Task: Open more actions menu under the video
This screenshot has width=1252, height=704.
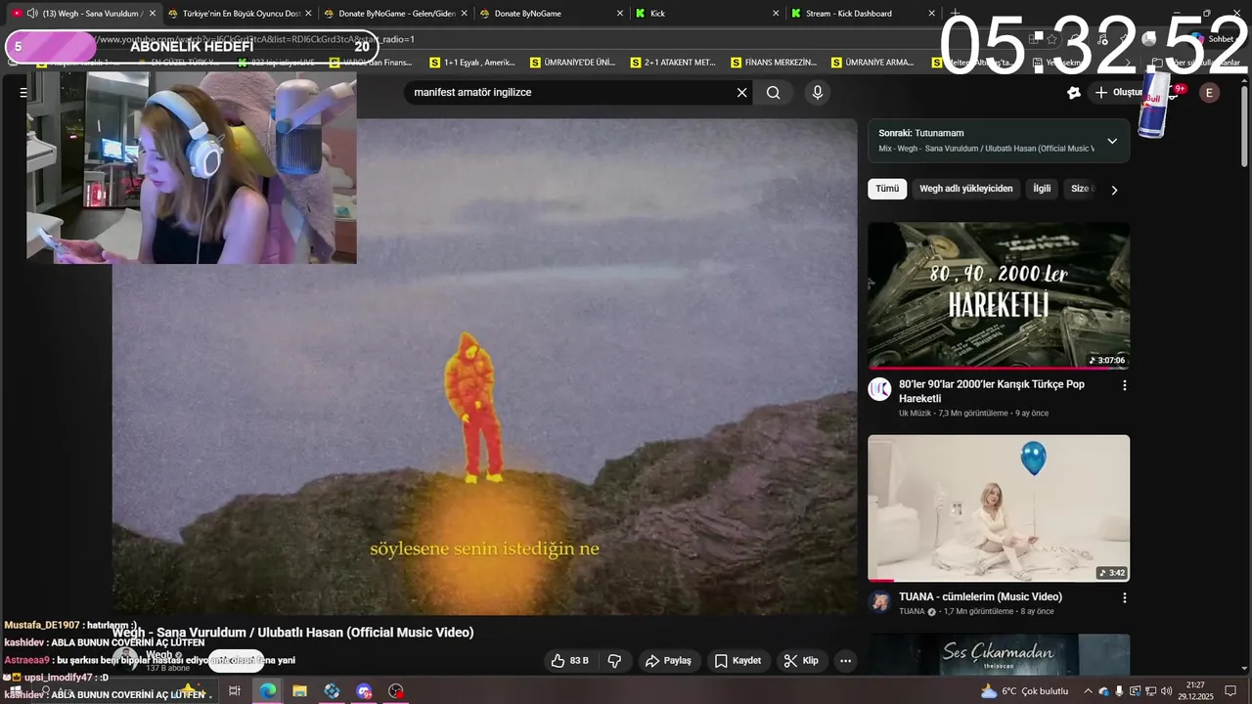Action: click(845, 661)
